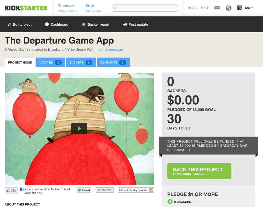Switch to the Comments tab
This screenshot has width=263, height=207.
[x=113, y=62]
